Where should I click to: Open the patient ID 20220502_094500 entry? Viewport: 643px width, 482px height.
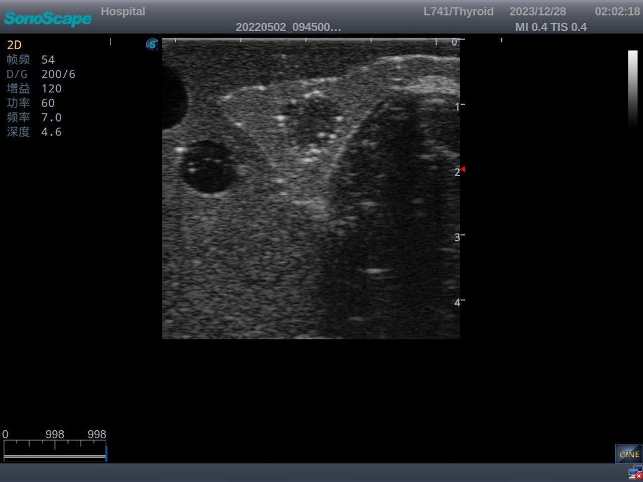(289, 27)
